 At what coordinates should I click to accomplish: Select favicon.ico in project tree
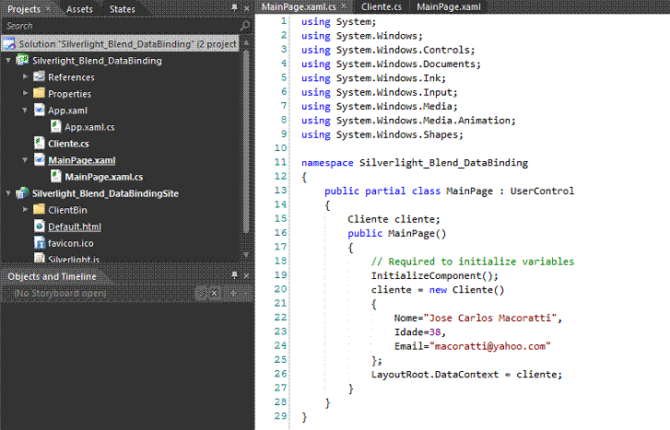coord(71,243)
